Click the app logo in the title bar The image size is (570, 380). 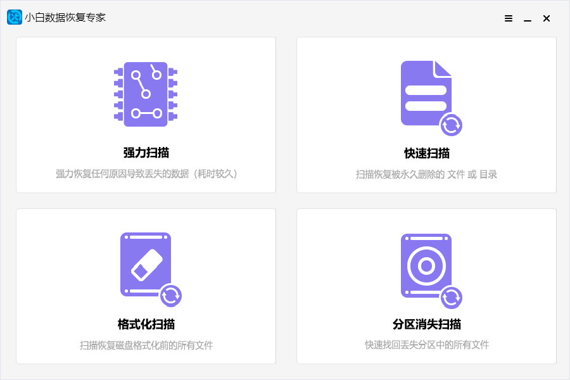coord(13,17)
